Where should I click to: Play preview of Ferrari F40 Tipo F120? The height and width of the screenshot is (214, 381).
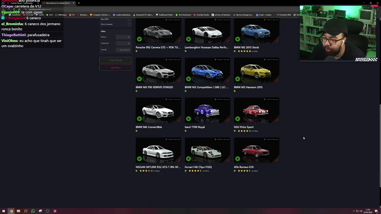point(188,159)
